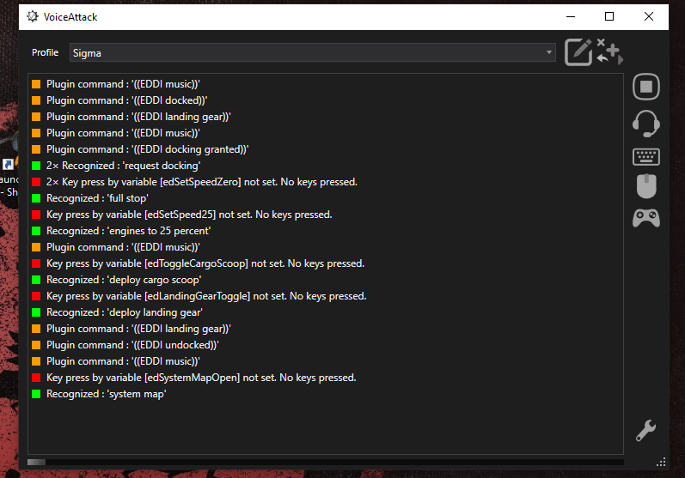Open the Edit Profile pencil icon
The height and width of the screenshot is (478, 685).
click(578, 51)
